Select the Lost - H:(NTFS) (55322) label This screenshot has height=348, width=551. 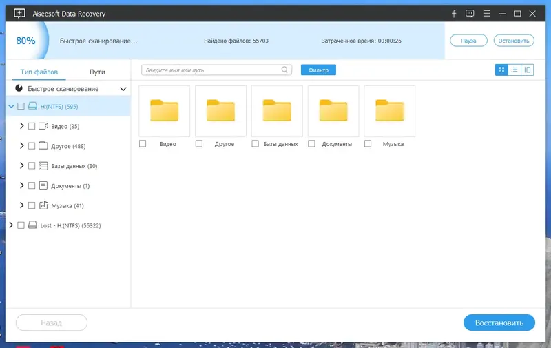coord(71,225)
